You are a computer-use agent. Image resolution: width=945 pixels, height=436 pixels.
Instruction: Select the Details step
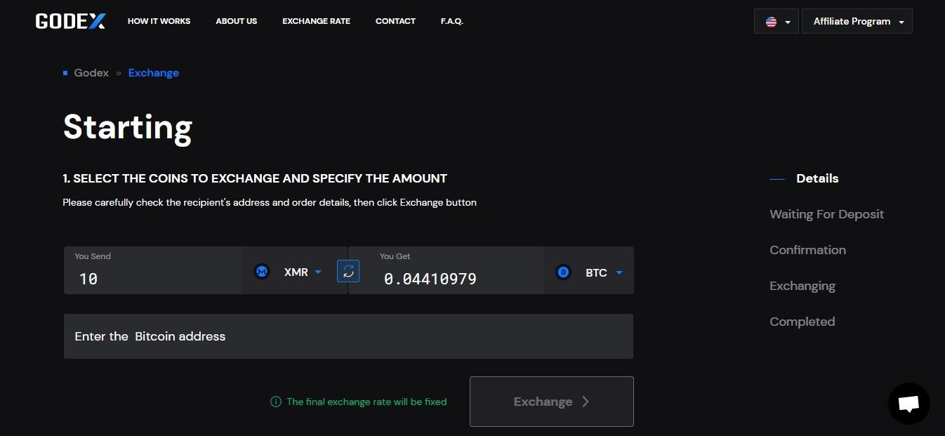pyautogui.click(x=817, y=178)
